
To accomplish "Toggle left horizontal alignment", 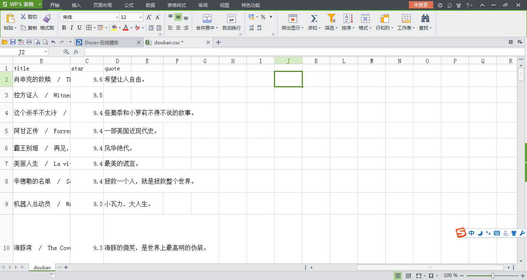I will tap(171, 28).
